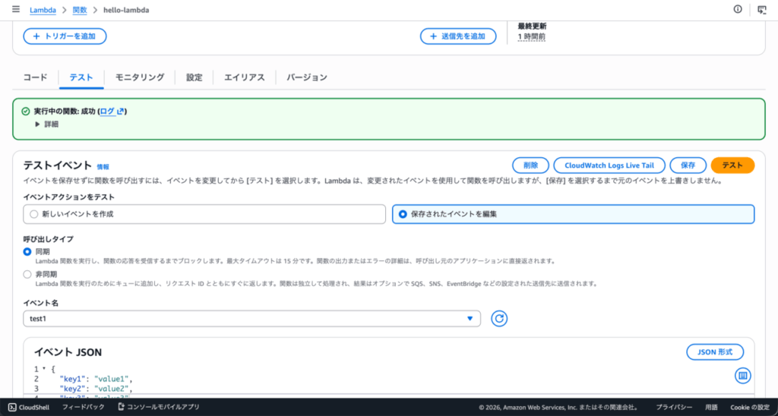Click the 送信先を追加 button
This screenshot has height=416, width=778.
pyautogui.click(x=458, y=36)
